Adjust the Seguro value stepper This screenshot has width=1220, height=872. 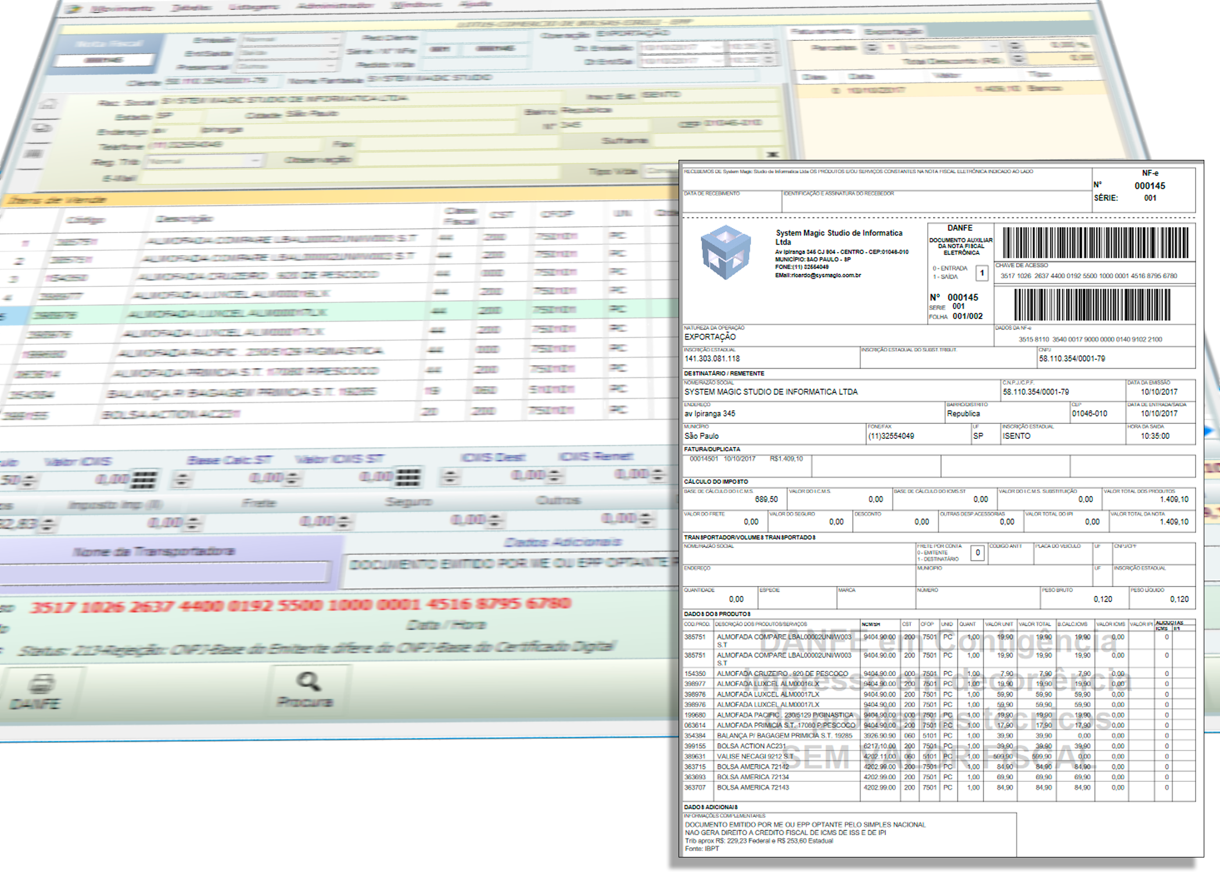[x=345, y=521]
